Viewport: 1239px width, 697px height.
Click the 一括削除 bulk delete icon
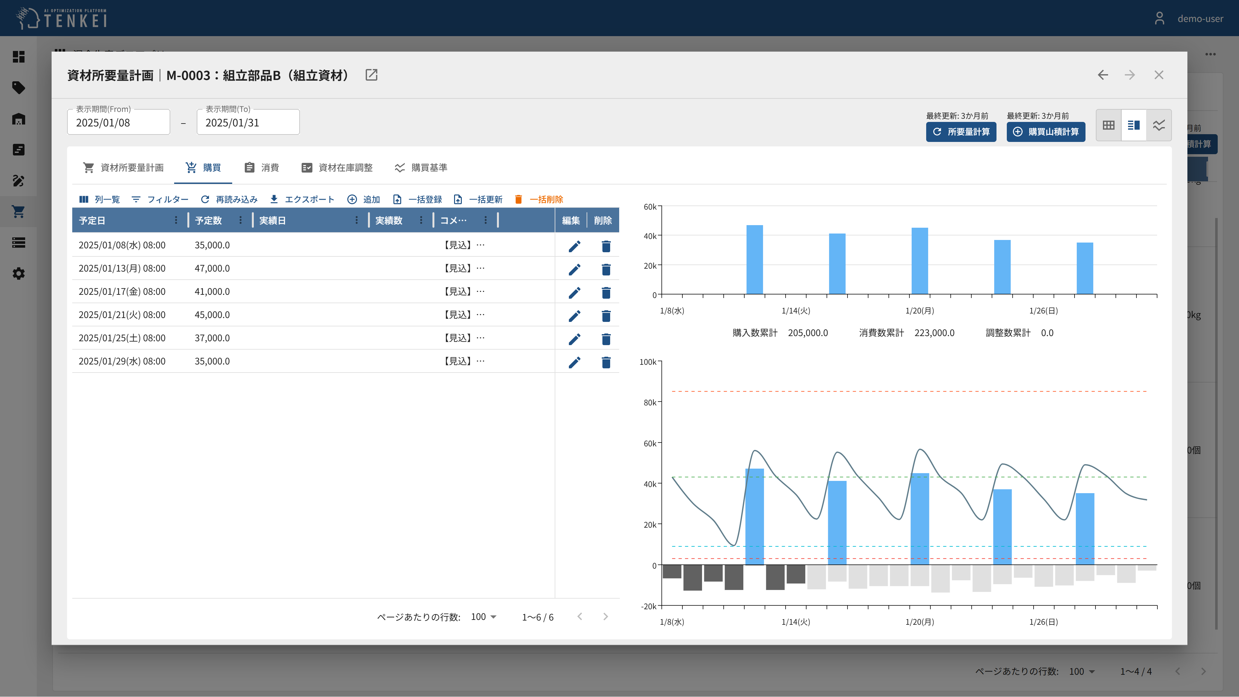[x=519, y=199]
